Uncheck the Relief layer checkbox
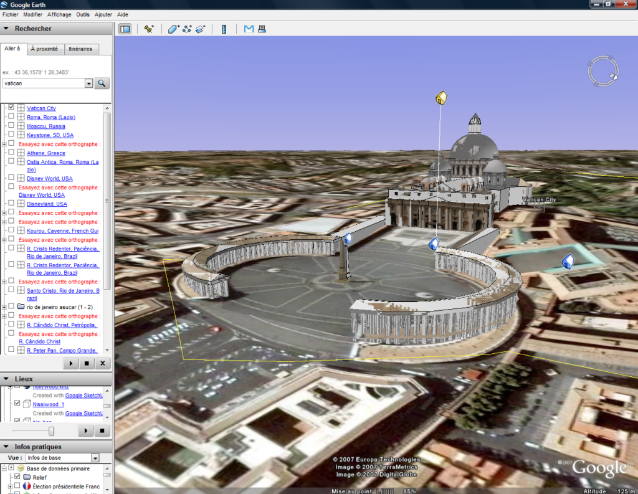This screenshot has height=494, width=638. click(x=17, y=476)
